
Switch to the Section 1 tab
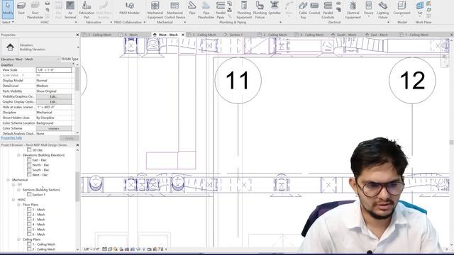(236, 35)
